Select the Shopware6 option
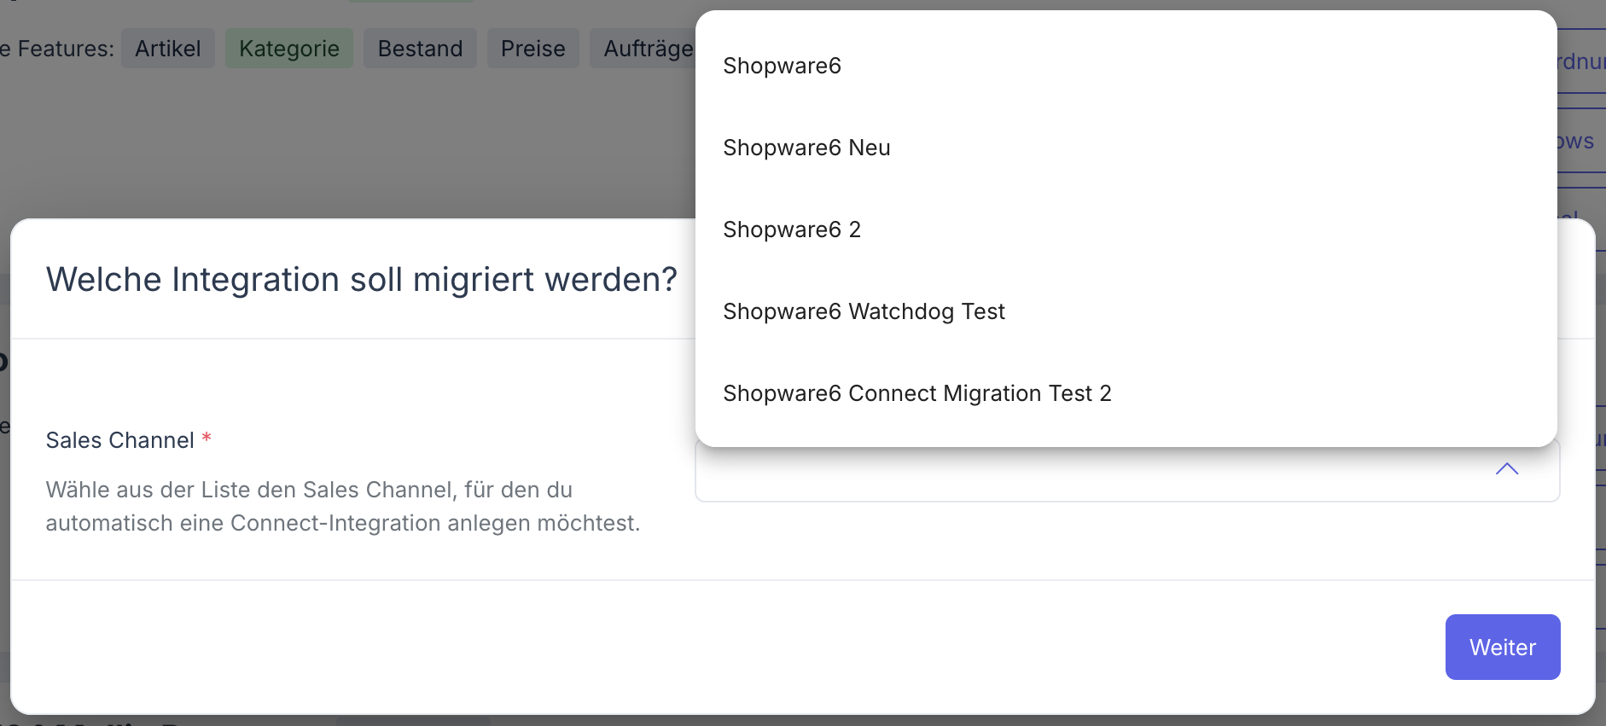Screen dimensions: 1606x726 coord(782,66)
